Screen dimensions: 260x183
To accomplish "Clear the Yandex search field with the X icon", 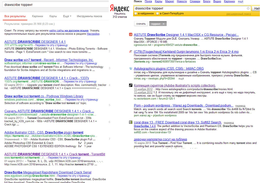I will [x=248, y=8].
